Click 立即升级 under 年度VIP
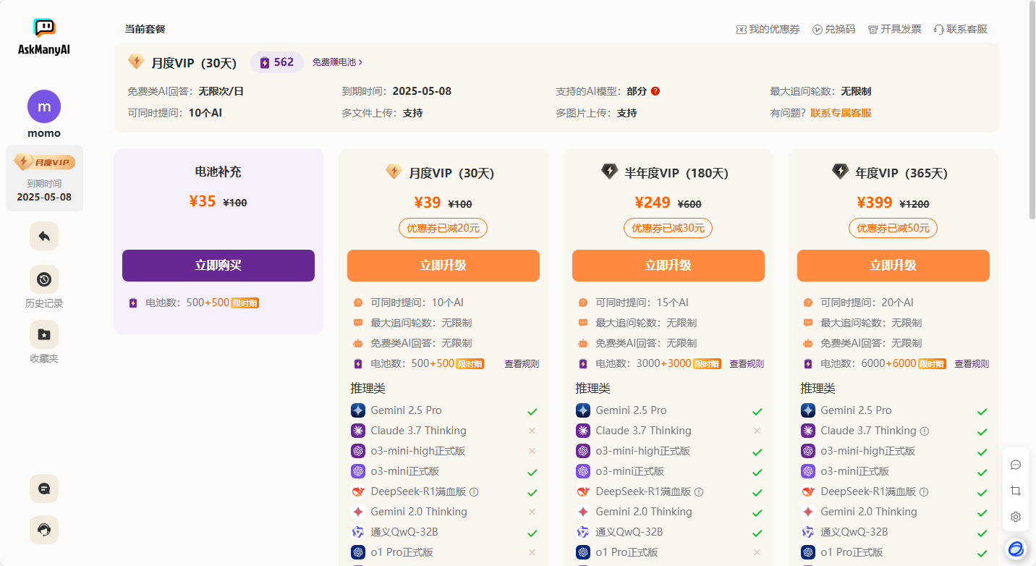The width and height of the screenshot is (1036, 566). (x=893, y=266)
